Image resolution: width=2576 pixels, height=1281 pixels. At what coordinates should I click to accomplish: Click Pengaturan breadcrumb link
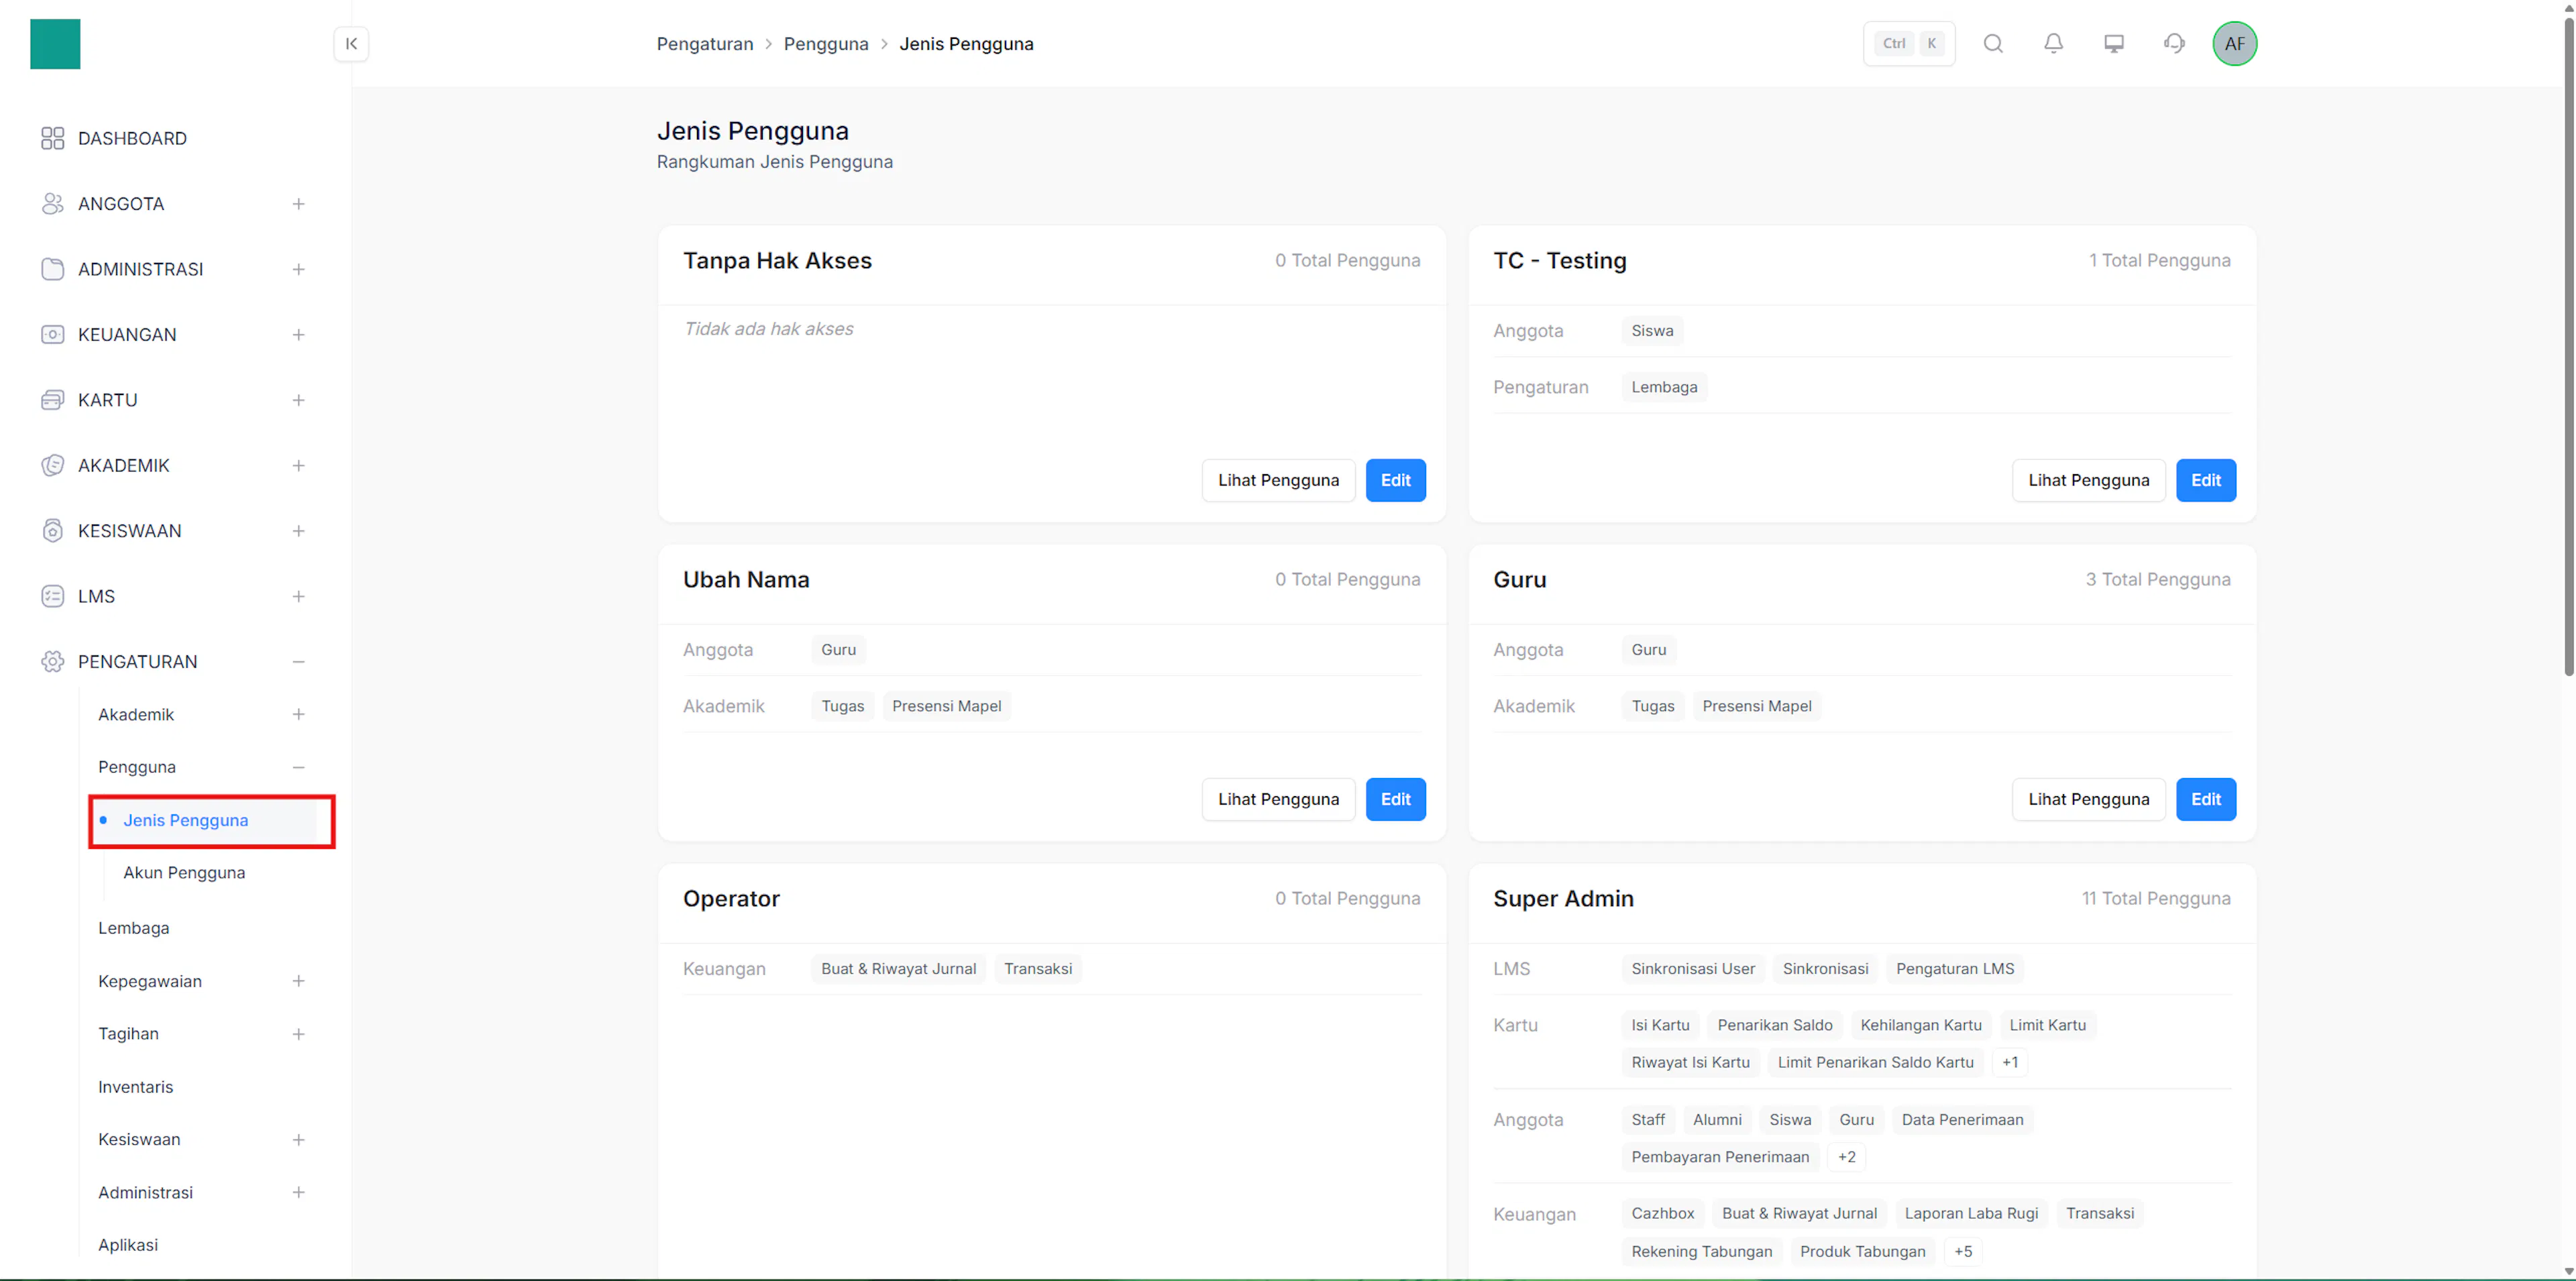pyautogui.click(x=705, y=44)
